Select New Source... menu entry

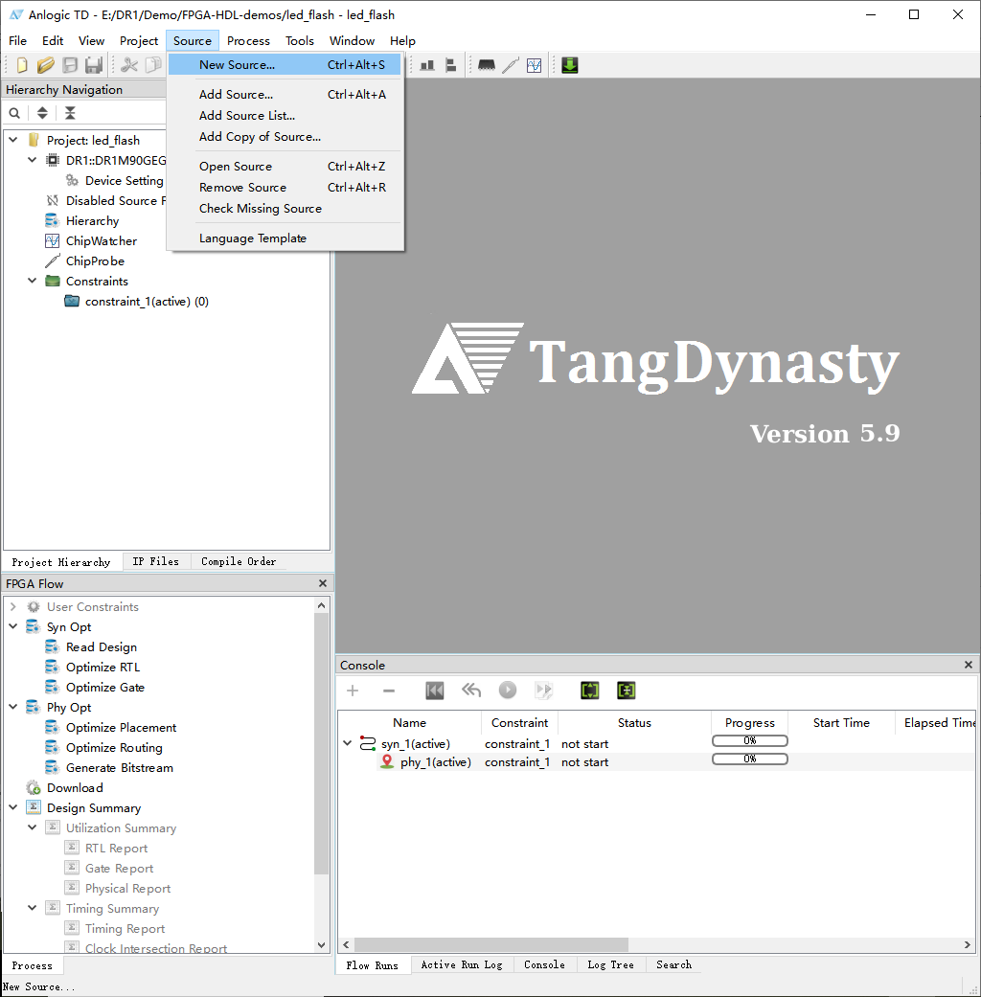pyautogui.click(x=285, y=65)
